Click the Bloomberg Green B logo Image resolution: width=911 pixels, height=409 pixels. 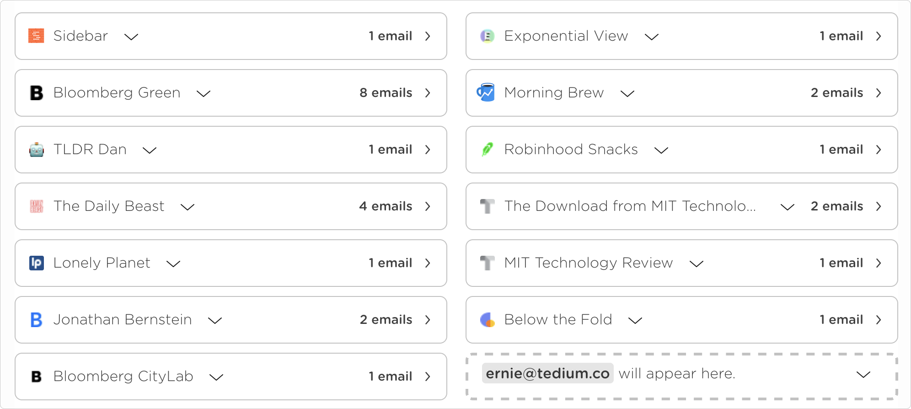(36, 93)
